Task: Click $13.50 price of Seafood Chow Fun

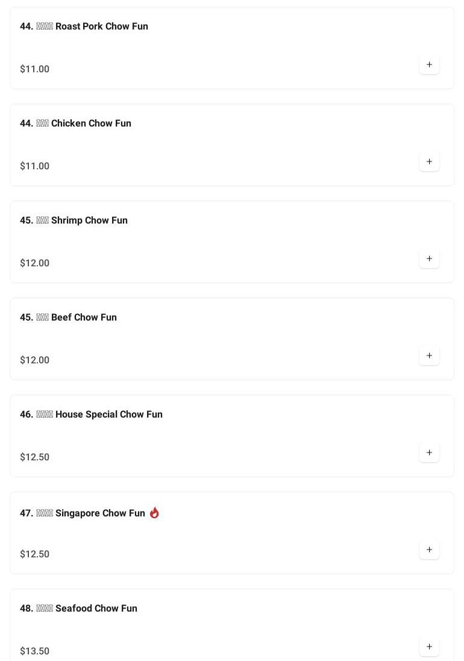Action: click(x=34, y=651)
